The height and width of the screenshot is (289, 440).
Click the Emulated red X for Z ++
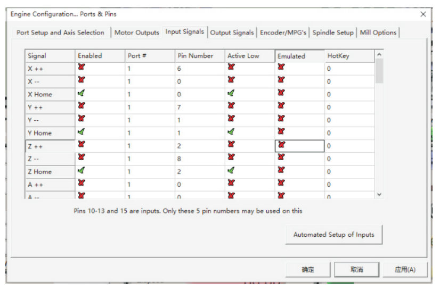click(281, 144)
